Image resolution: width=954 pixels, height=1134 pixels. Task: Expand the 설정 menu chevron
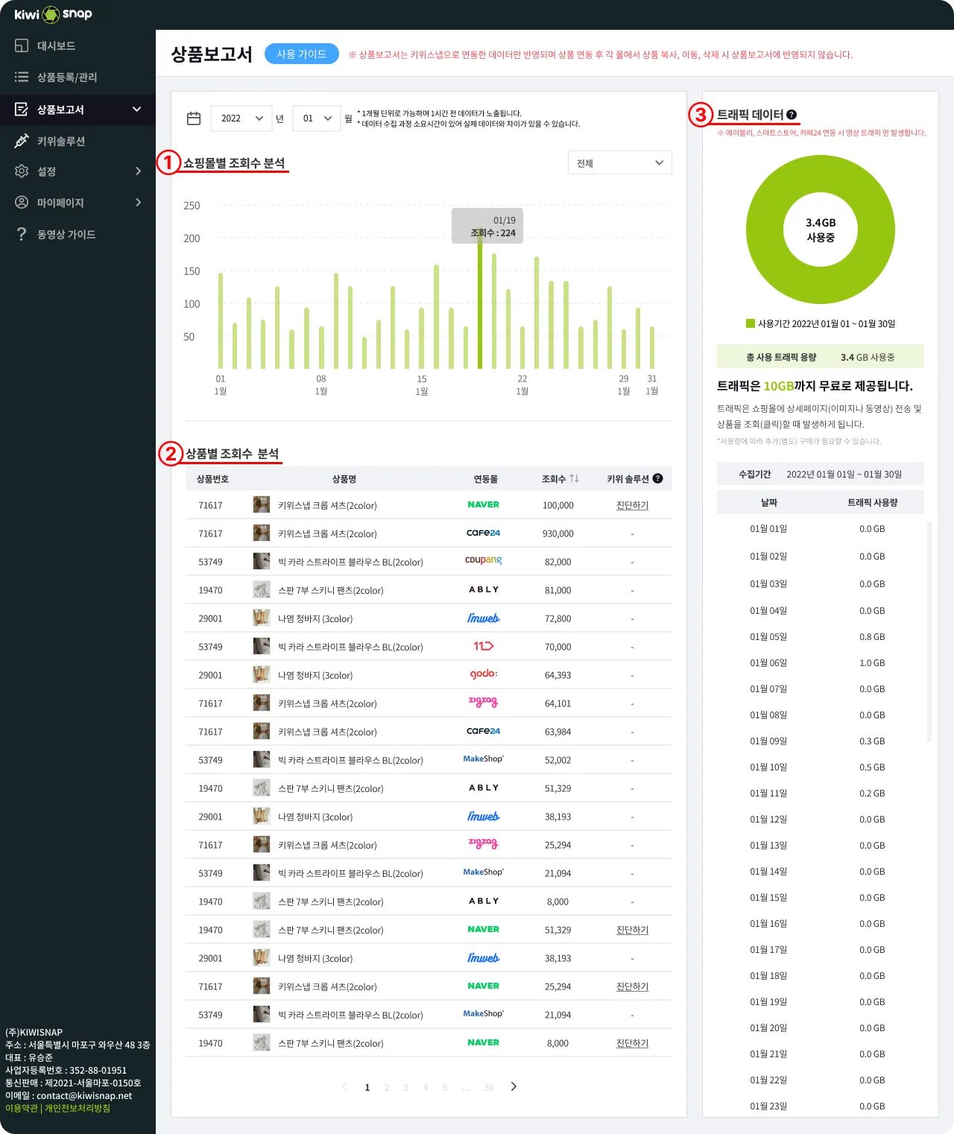click(x=138, y=171)
